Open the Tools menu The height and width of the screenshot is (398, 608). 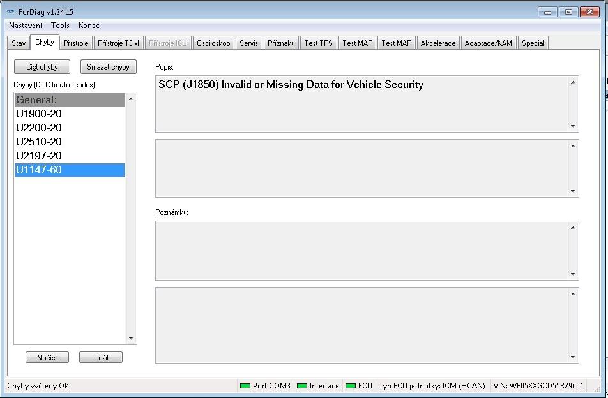click(61, 26)
